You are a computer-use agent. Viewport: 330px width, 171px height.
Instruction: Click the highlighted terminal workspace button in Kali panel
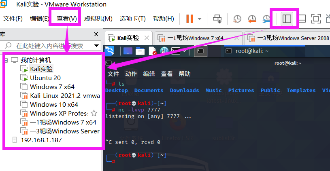[x=200, y=51]
